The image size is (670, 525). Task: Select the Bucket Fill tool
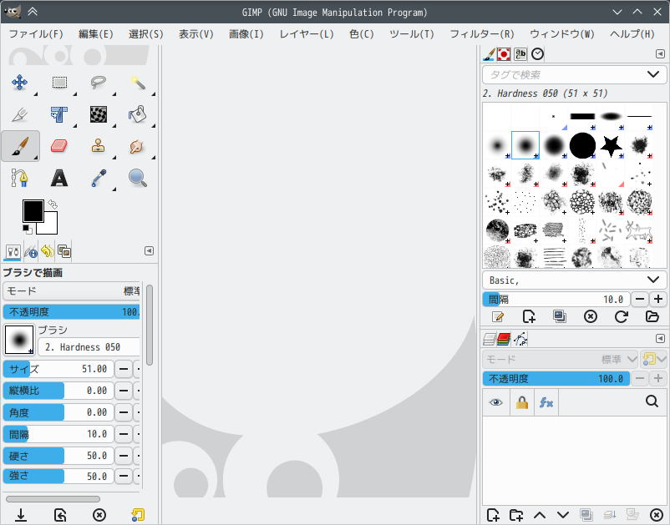click(137, 114)
